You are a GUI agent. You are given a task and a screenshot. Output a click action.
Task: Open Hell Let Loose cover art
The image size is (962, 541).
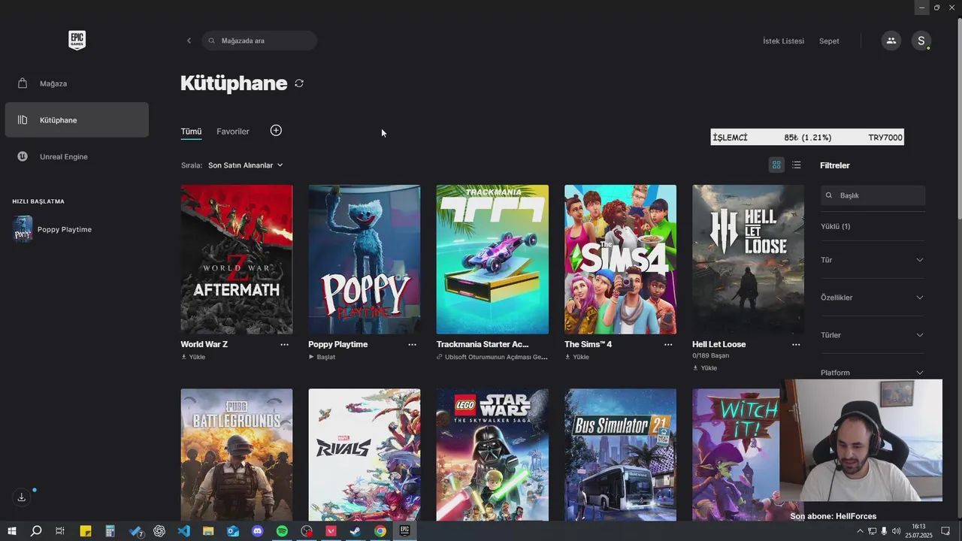[748, 259]
